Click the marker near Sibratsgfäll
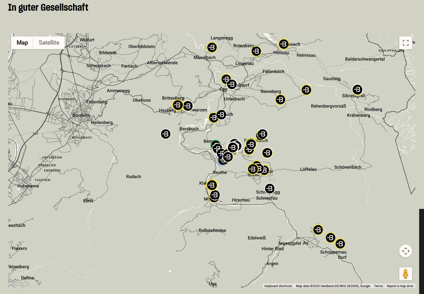Image resolution: width=424 pixels, height=294 pixels. [357, 90]
